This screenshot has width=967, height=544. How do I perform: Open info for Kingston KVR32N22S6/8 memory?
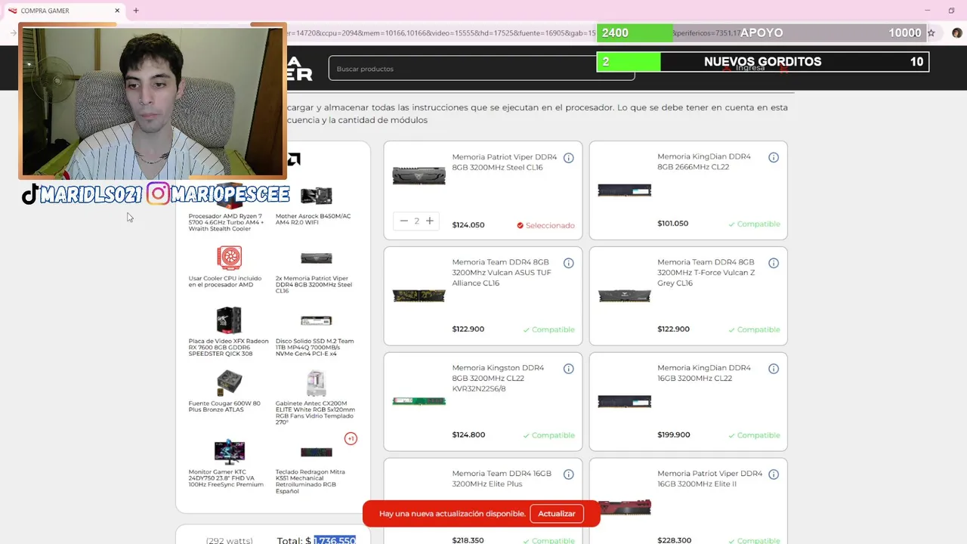click(x=569, y=369)
